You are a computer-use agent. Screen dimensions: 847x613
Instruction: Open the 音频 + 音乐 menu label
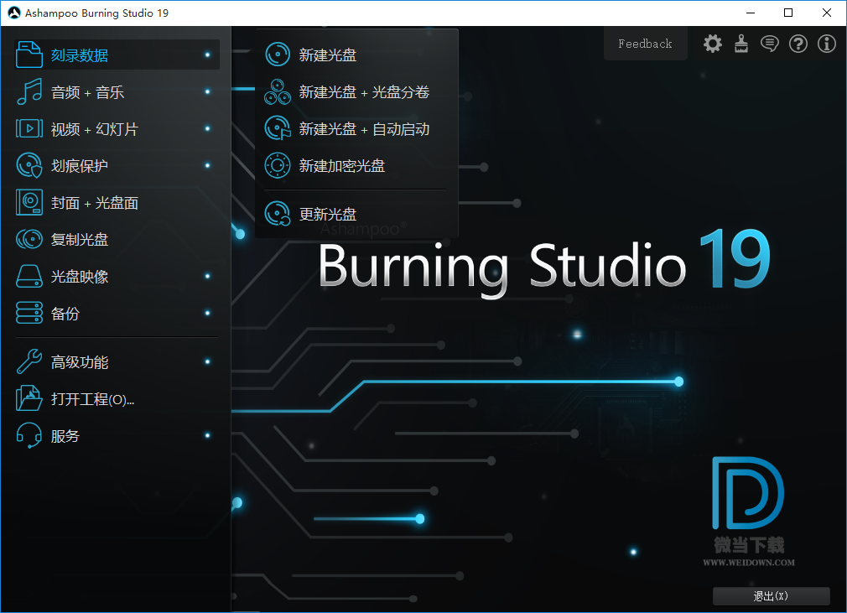pos(87,92)
